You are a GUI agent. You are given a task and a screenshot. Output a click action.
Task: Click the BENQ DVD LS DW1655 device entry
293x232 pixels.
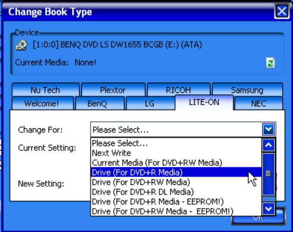[x=117, y=45]
